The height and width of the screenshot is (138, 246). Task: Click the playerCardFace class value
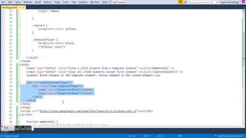68,90
